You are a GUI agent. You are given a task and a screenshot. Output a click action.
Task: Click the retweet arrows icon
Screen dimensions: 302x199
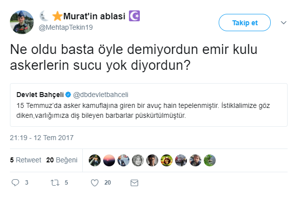tap(55, 182)
